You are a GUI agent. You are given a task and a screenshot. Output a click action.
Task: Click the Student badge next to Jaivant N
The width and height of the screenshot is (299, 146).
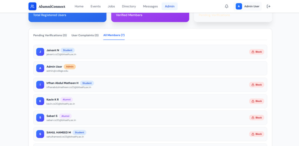point(68,50)
